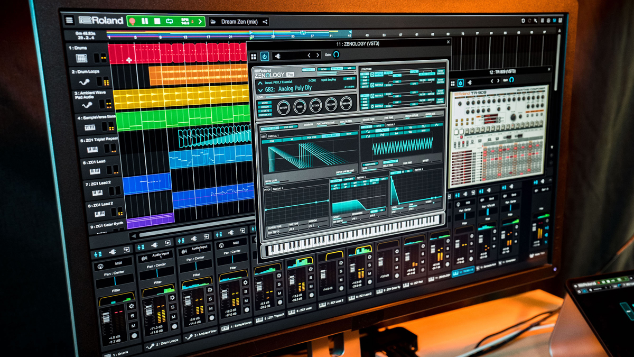Screen dimensions: 634x357
Task: Select the PCM oscillator type
Action: click(x=272, y=141)
